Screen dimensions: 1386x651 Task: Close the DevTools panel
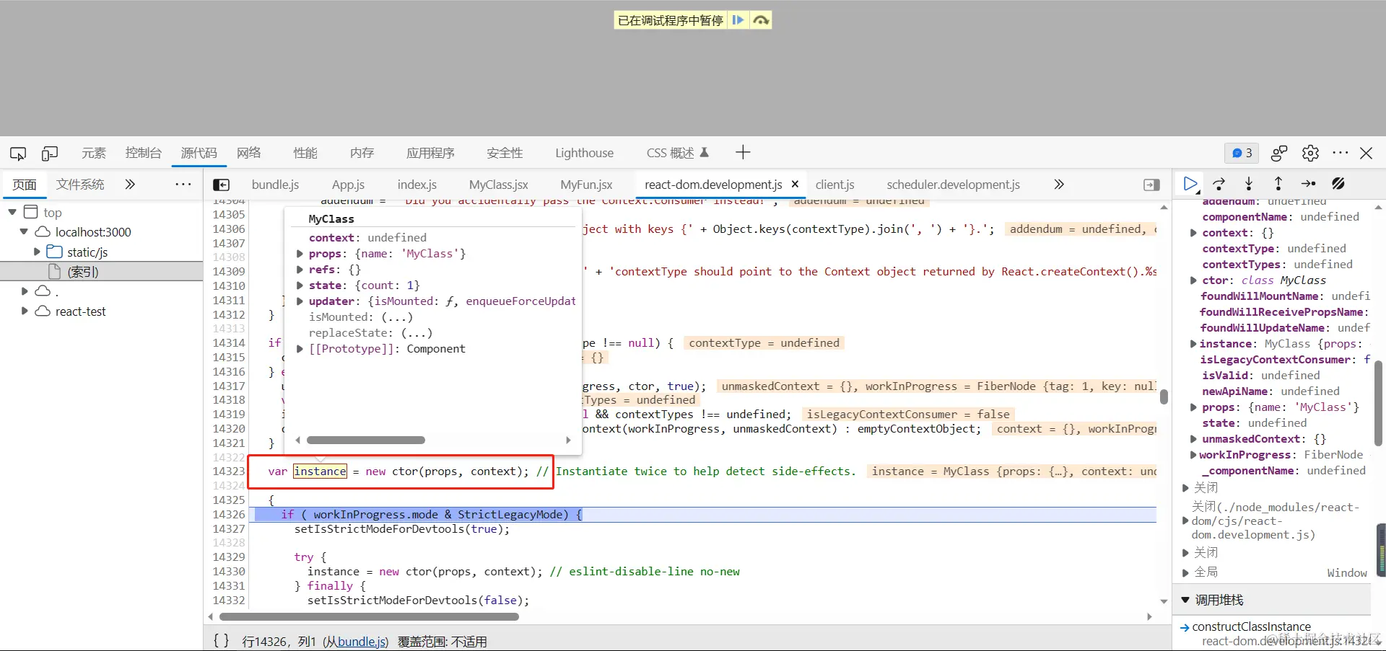pyautogui.click(x=1367, y=153)
